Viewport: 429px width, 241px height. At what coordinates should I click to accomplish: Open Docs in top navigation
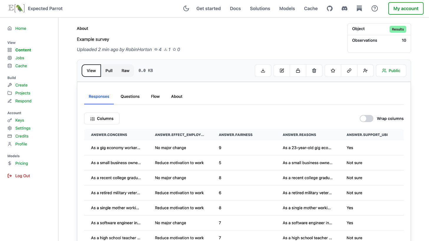(235, 9)
